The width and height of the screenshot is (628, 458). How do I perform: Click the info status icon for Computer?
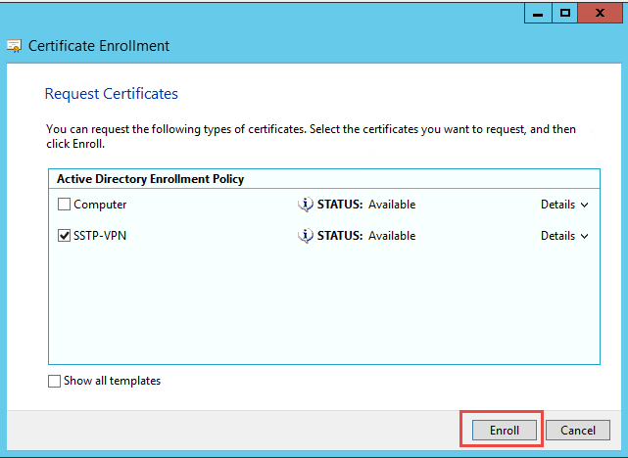click(x=306, y=205)
